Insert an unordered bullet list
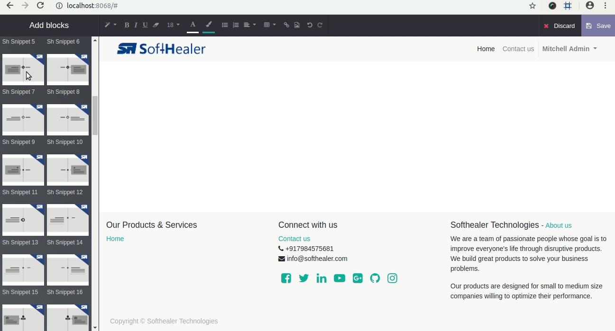 click(225, 25)
